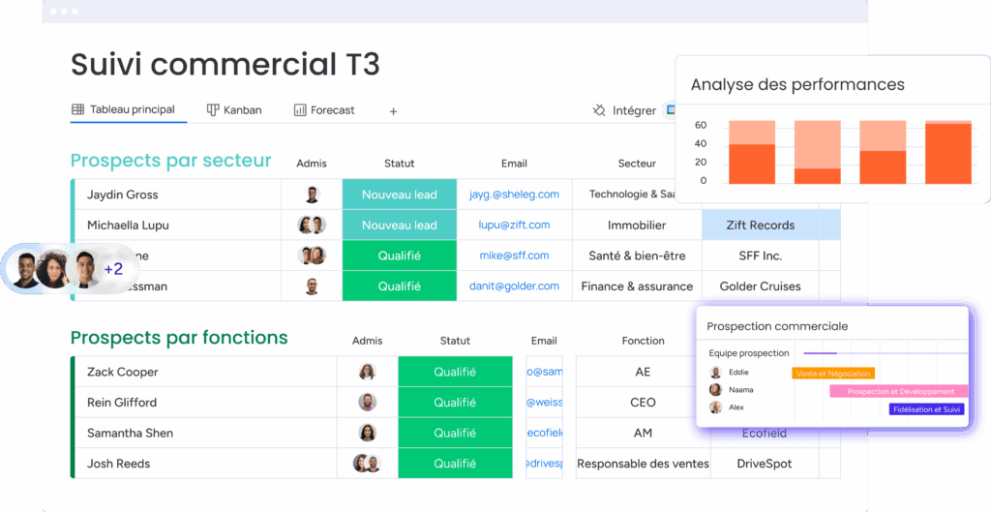Click Josh Reeds admin avatars
The height and width of the screenshot is (512, 991).
tap(367, 464)
